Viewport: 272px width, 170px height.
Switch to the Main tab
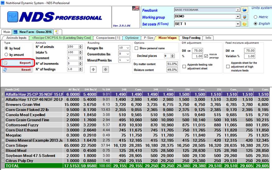7,32
